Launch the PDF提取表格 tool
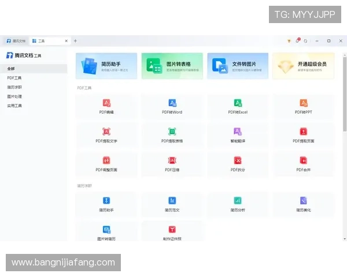Viewport: 347px width, 277px height. click(x=172, y=136)
